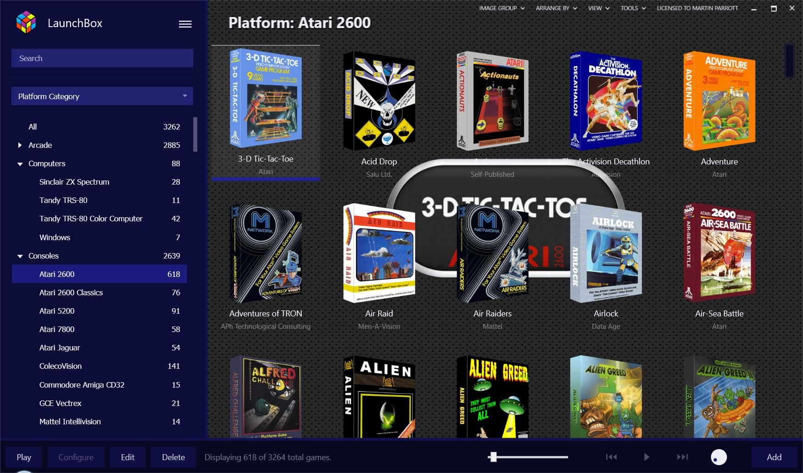Select Tandy TRS-80 Color Computer platform
The image size is (803, 473).
pyautogui.click(x=100, y=219)
